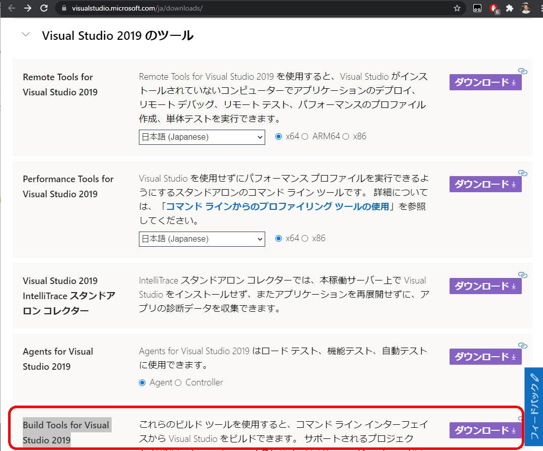Open the browser extension with glasses icon

477,8
